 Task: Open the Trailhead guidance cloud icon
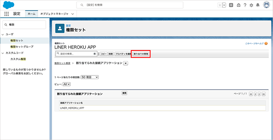tap(238, 5)
